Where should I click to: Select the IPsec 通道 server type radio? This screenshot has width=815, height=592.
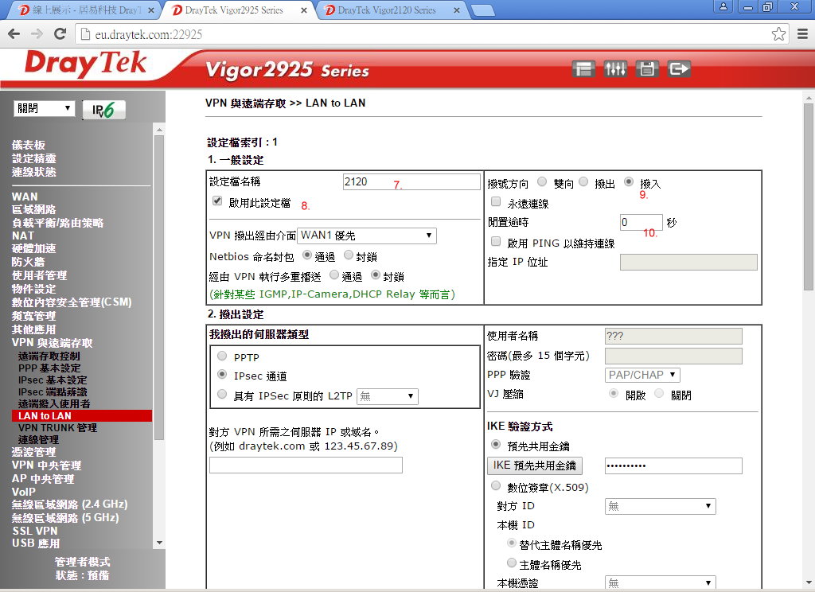(x=222, y=375)
